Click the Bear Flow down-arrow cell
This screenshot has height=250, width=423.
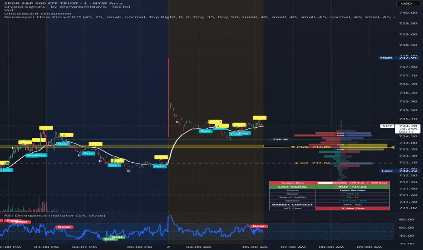coord(353,208)
